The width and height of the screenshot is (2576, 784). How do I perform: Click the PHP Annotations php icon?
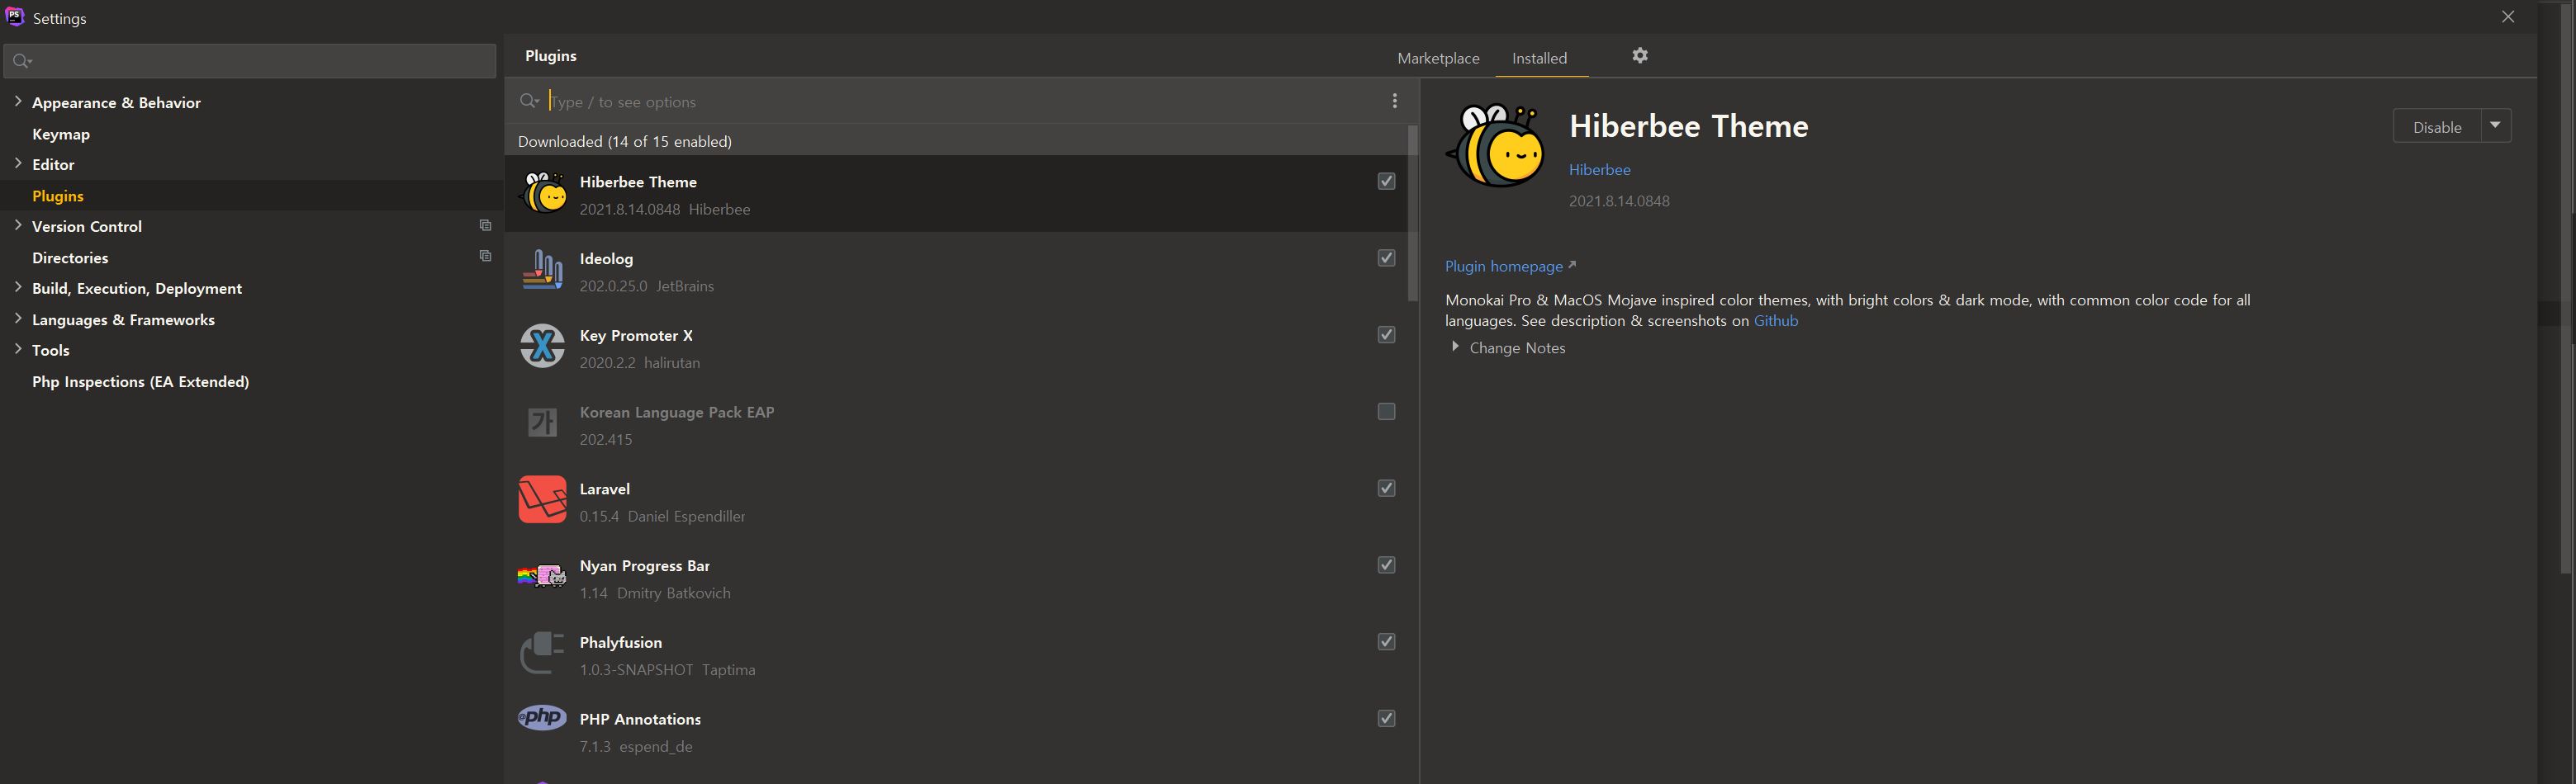(x=542, y=717)
